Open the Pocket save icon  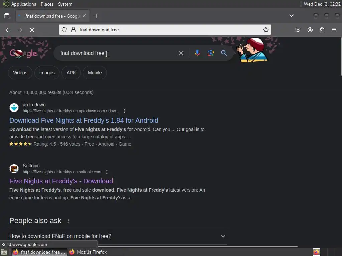[298, 30]
